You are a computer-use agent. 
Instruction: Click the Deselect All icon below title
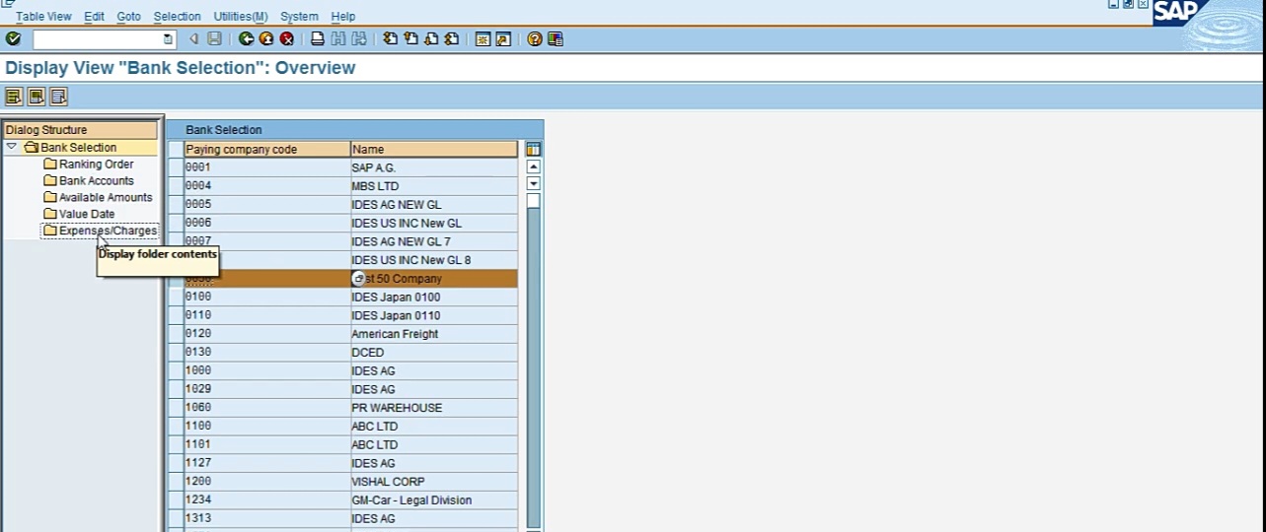59,97
